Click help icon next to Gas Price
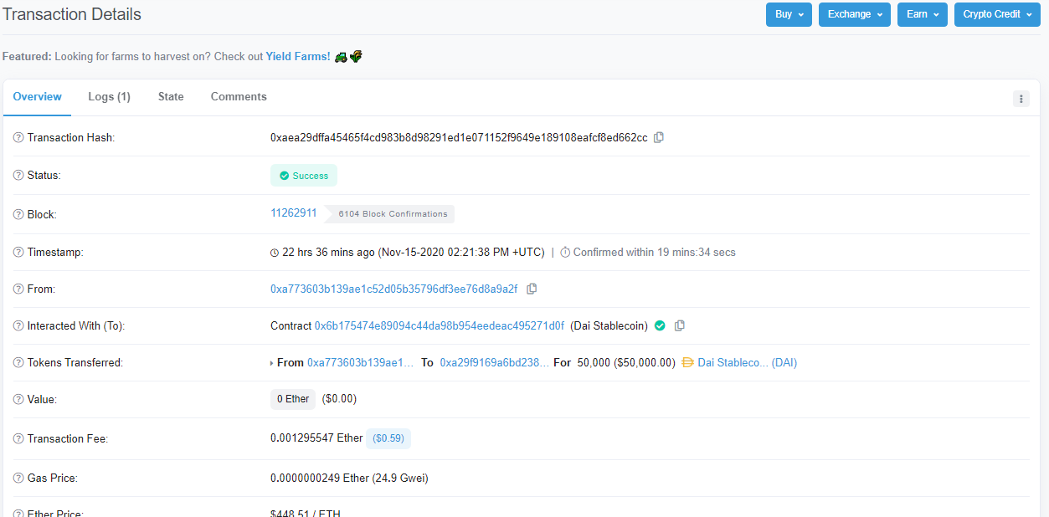 [x=18, y=478]
